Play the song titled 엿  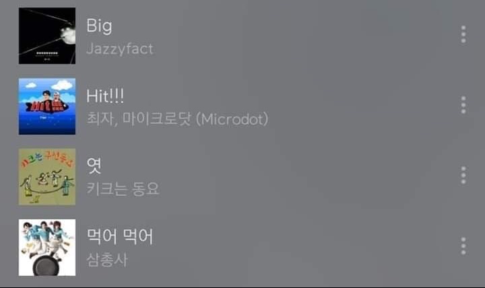[x=94, y=166]
